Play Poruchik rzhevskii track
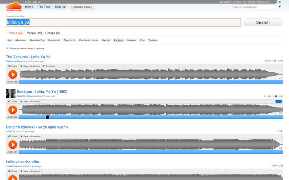Screen dimensions: 289x180 click(12, 145)
